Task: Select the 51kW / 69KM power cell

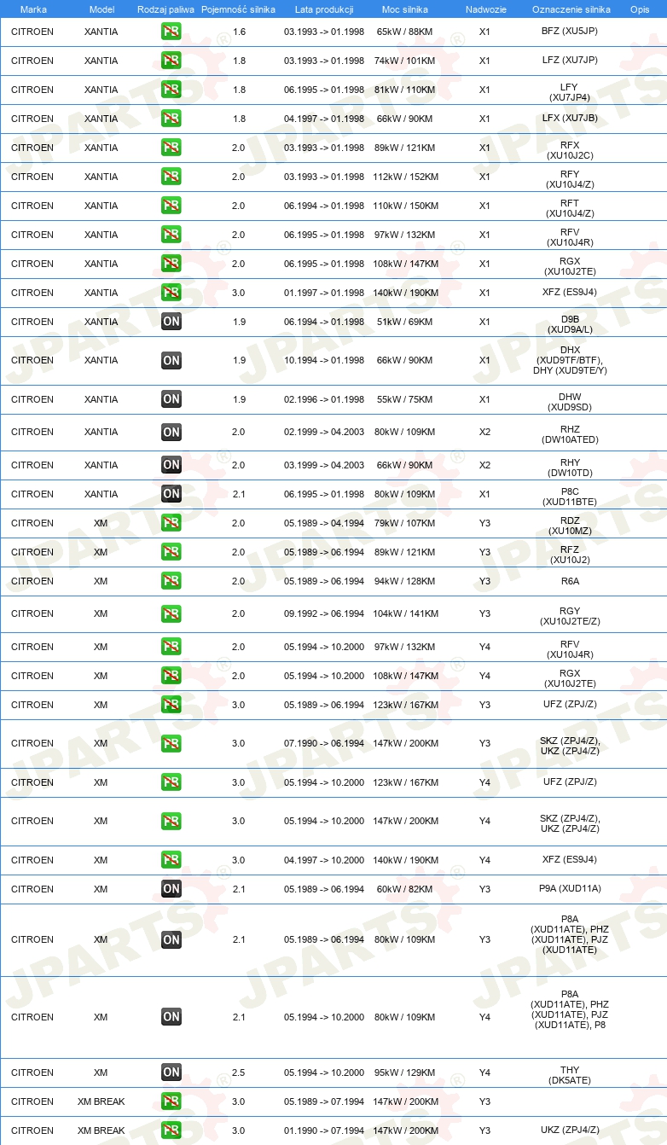Action: coord(405,322)
